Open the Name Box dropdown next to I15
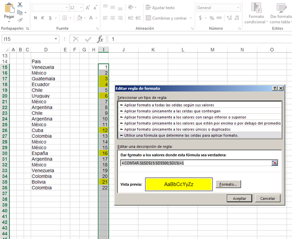The height and width of the screenshot is (239, 292). [x=55, y=39]
